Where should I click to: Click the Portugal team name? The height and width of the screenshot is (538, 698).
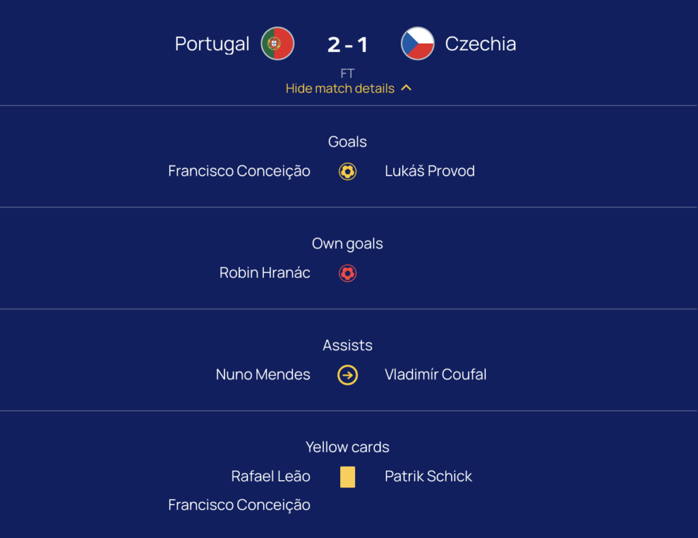[x=212, y=44]
